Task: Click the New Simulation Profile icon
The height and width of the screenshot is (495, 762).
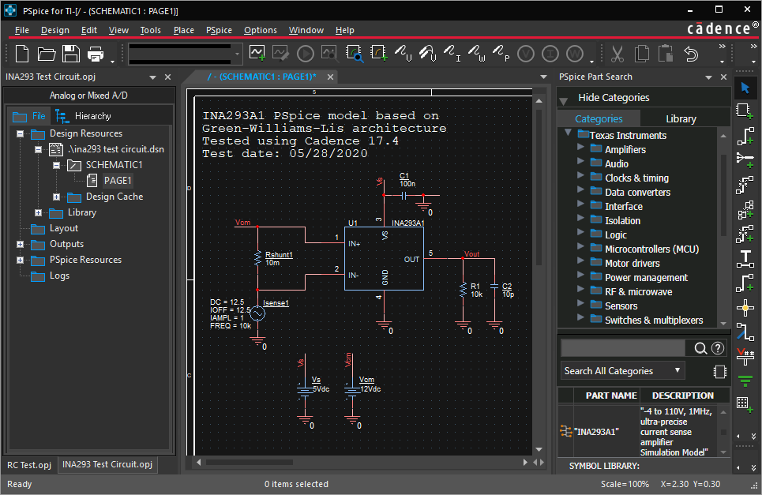Action: point(257,53)
